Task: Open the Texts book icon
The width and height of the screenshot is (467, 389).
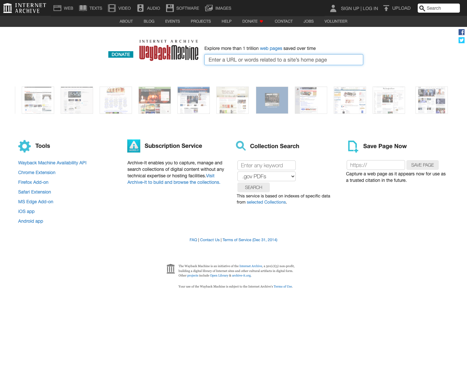Action: click(x=83, y=8)
